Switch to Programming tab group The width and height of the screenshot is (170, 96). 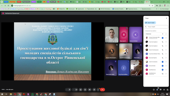point(26,2)
